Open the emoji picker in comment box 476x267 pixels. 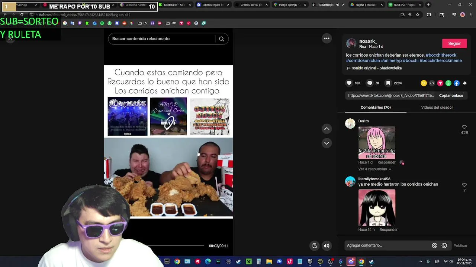click(444, 245)
